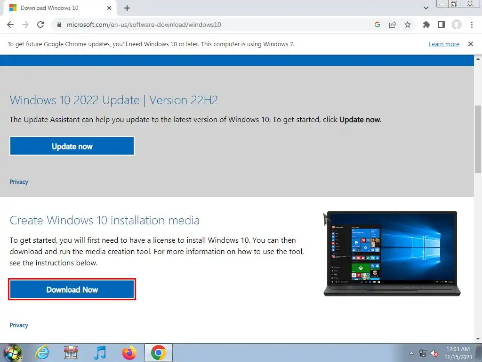Click heading Windows 10 2022 Update Version 22H2
Viewport: 482px width, 362px height.
pyautogui.click(x=114, y=100)
